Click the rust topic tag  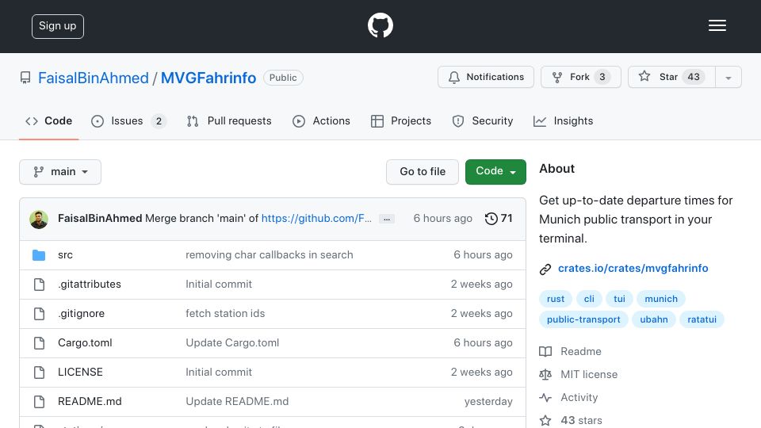click(555, 299)
